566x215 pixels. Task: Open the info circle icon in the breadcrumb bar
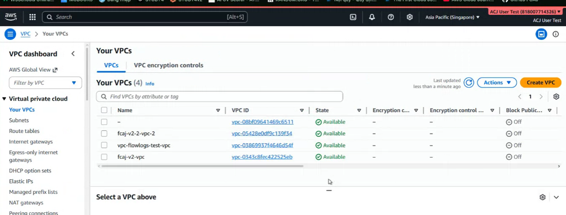(x=556, y=34)
